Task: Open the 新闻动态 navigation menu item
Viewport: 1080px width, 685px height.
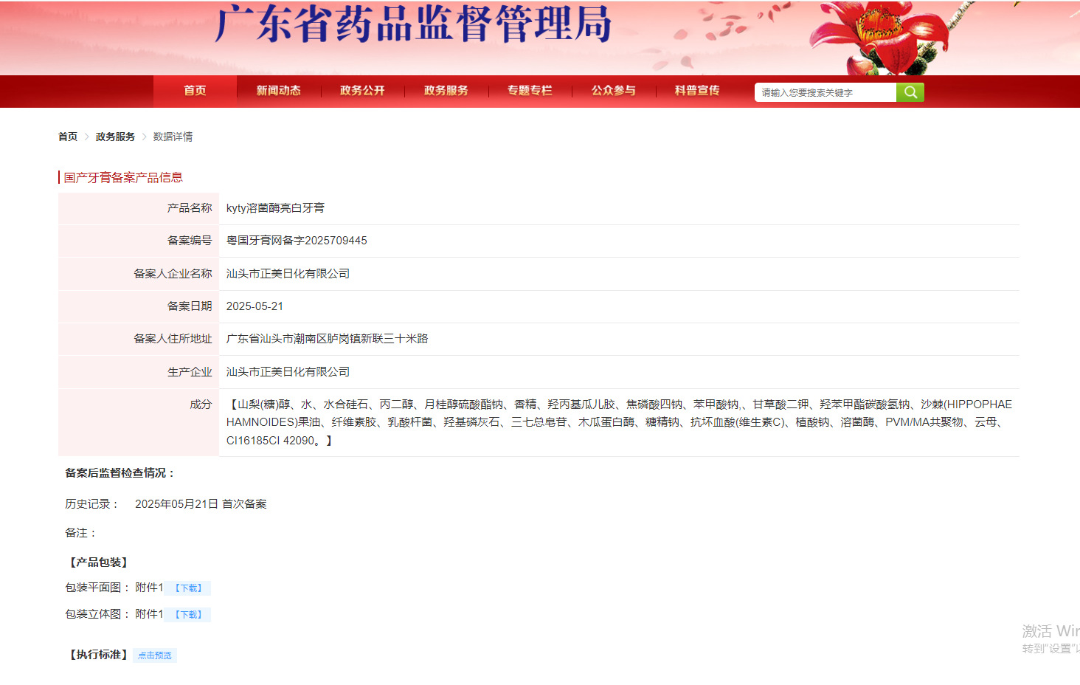Action: tap(278, 90)
